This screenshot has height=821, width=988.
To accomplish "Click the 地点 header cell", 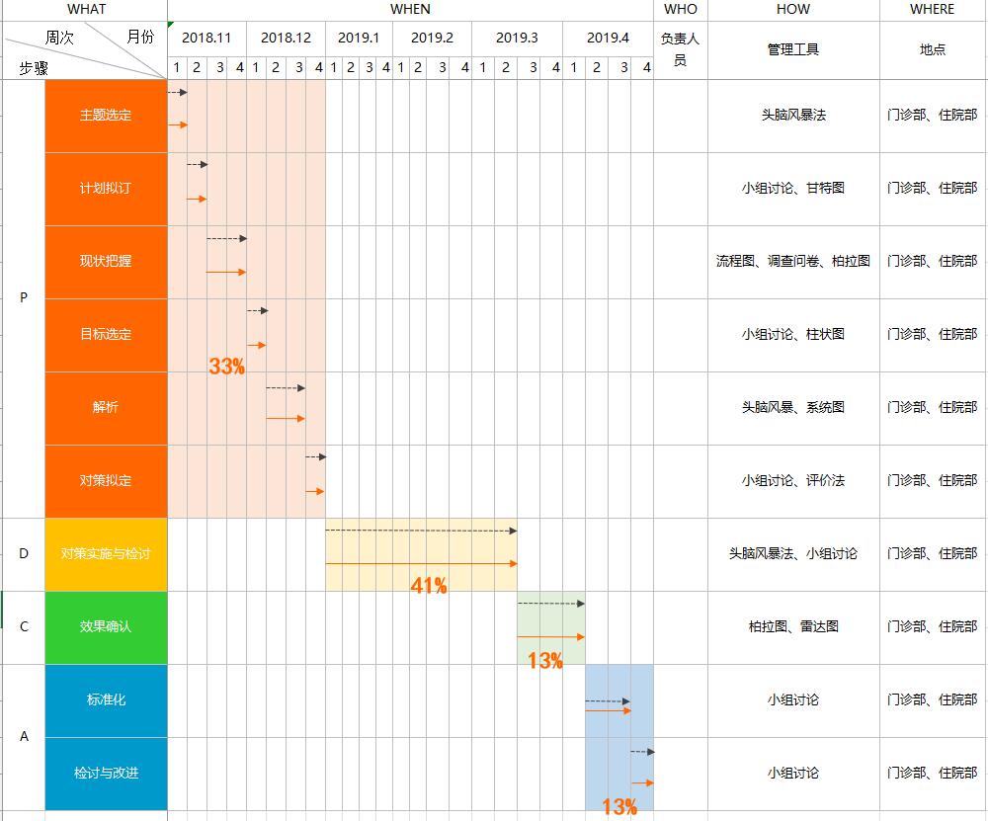I will pos(933,49).
